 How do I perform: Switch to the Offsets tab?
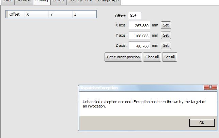(x=58, y=1)
